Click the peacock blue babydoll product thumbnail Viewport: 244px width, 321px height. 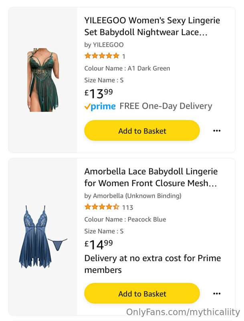coord(43,237)
